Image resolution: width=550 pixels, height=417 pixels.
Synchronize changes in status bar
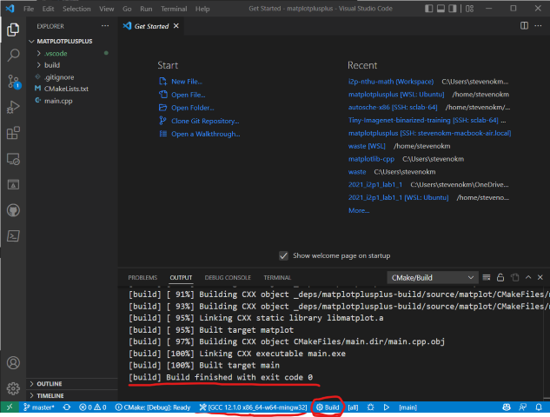pos(67,407)
